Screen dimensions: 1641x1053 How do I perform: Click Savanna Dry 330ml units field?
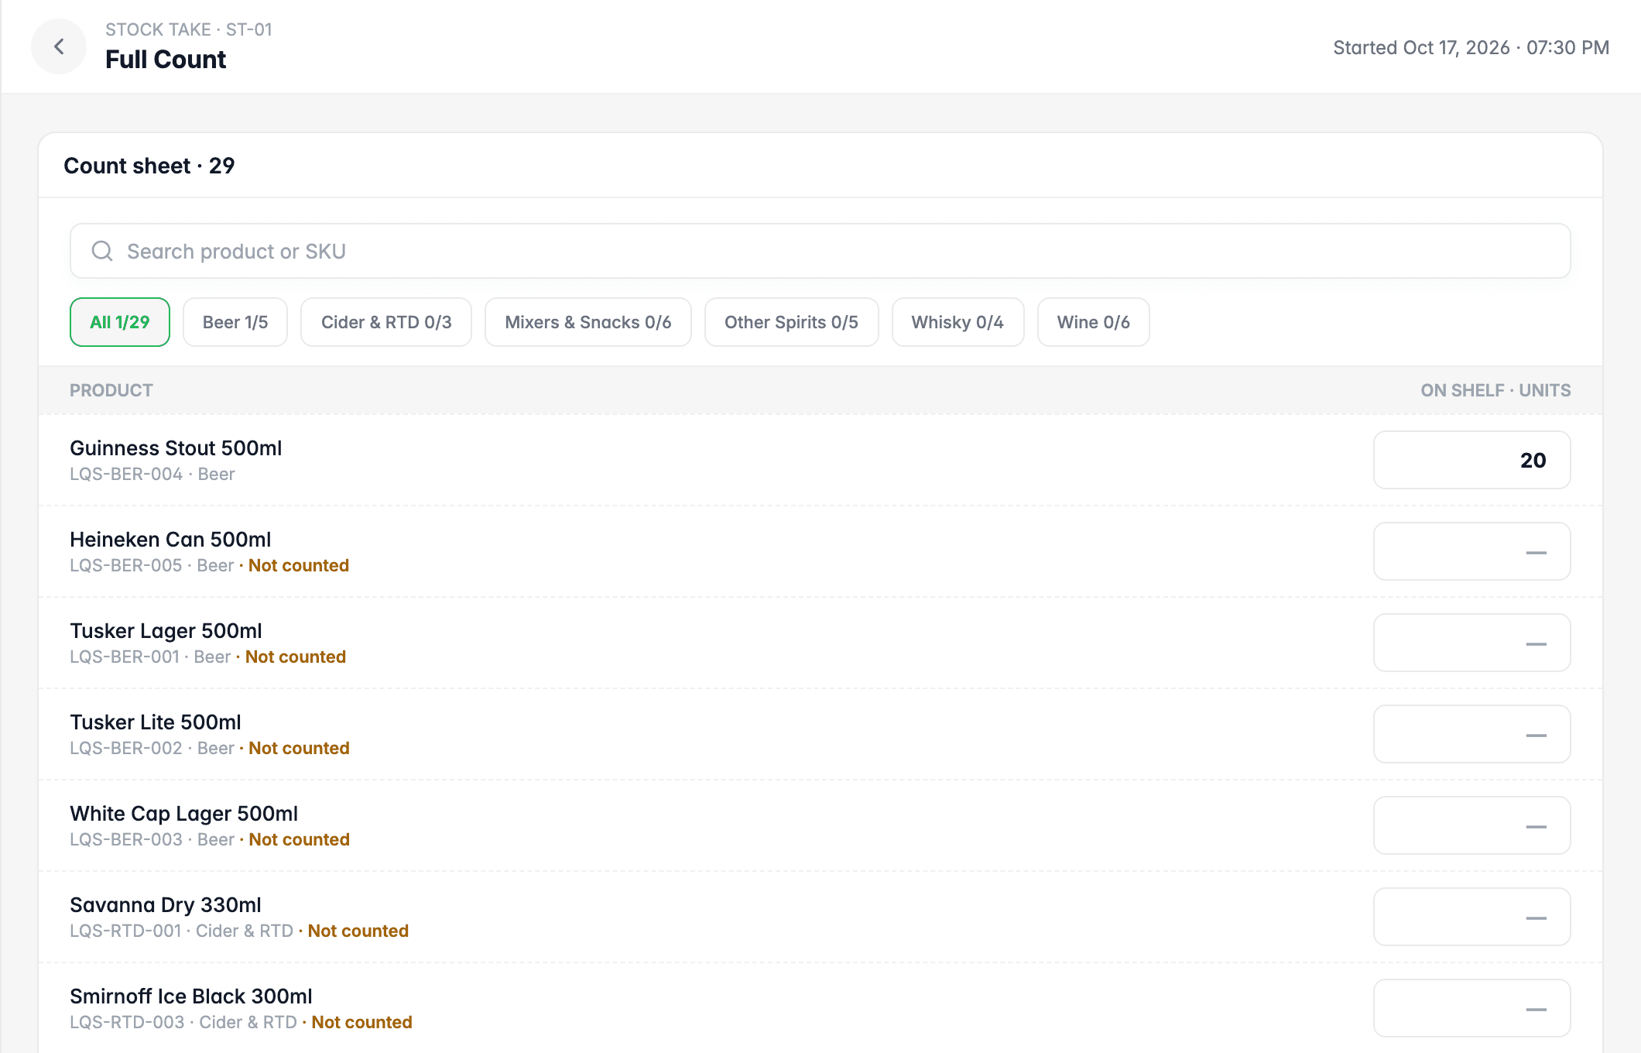1471,917
